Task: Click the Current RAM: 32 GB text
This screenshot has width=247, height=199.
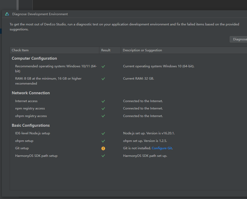Action: click(139, 79)
